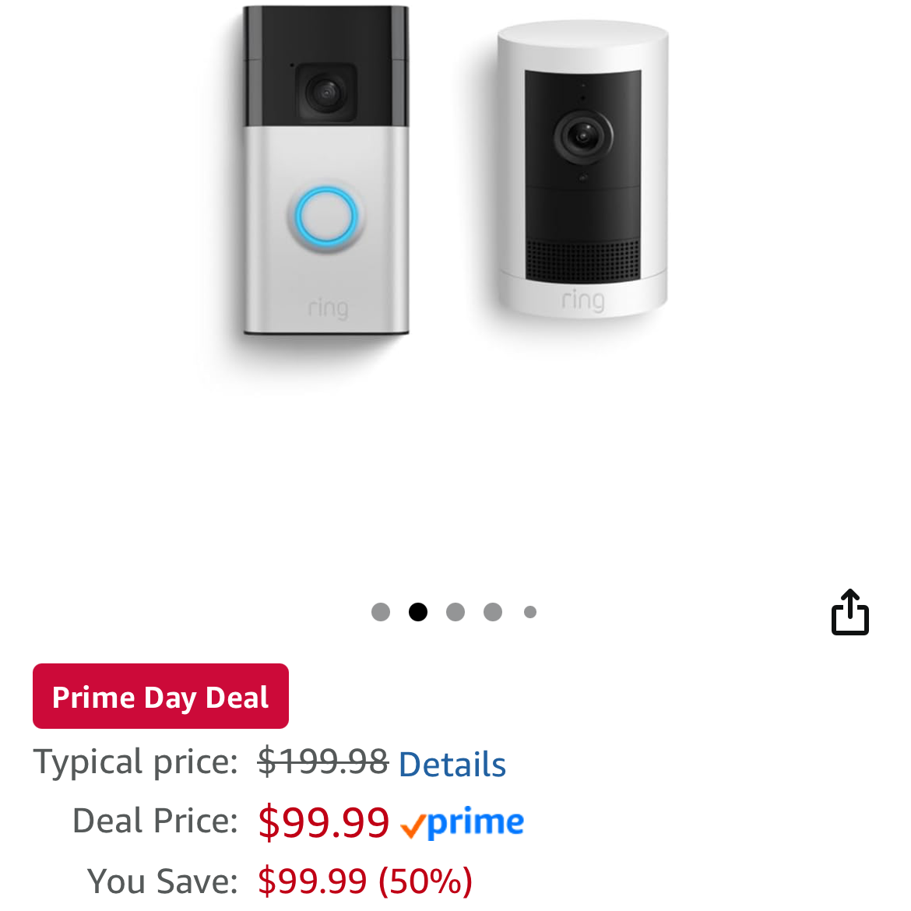This screenshot has width=911, height=911.
Task: Select the third carousel dot
Action: click(x=455, y=612)
